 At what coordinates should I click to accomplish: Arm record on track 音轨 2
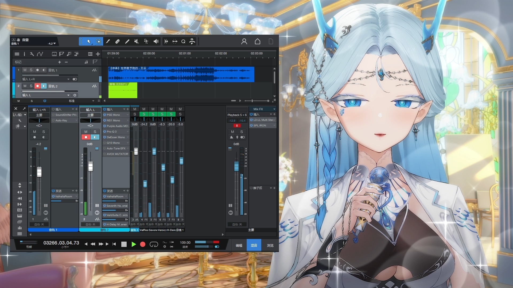[x=37, y=86]
